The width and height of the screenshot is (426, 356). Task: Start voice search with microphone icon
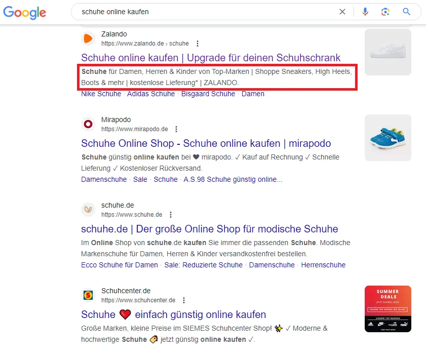pyautogui.click(x=365, y=12)
